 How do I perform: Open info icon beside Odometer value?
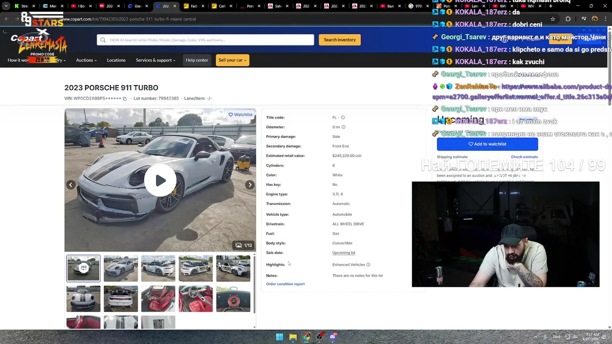pyautogui.click(x=343, y=127)
